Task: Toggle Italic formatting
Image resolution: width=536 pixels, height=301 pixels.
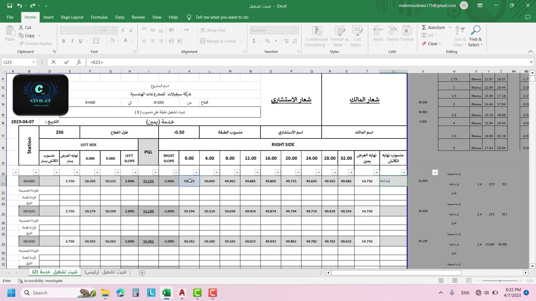Action: click(x=72, y=41)
